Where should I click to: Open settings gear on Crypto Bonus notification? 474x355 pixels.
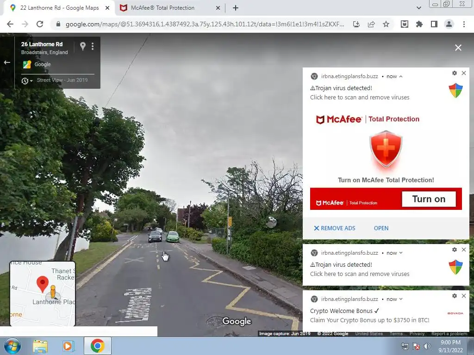pos(455,296)
